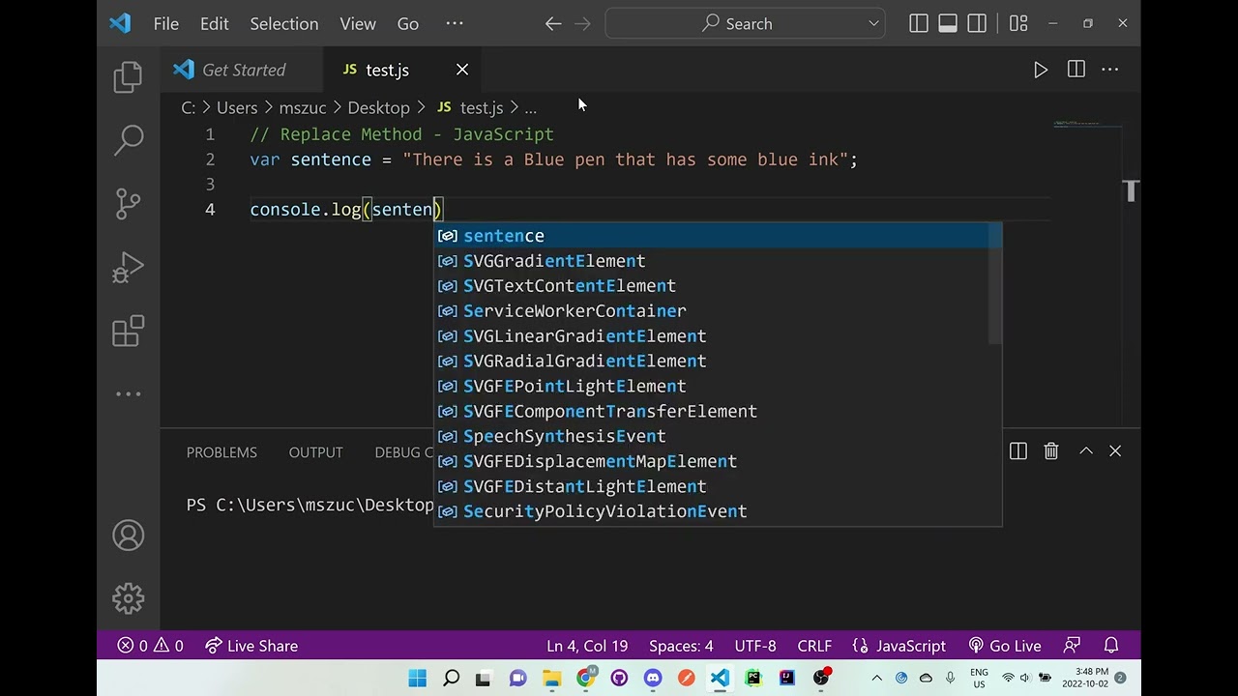1238x696 pixels.
Task: Expand the mszuc breadcrumb segment
Action: [x=303, y=107]
